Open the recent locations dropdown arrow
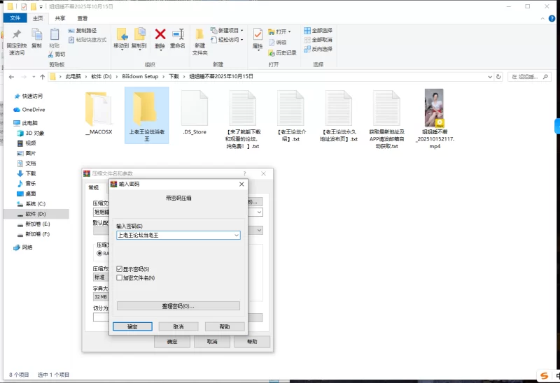Viewport: 560px width, 383px height. coord(34,77)
